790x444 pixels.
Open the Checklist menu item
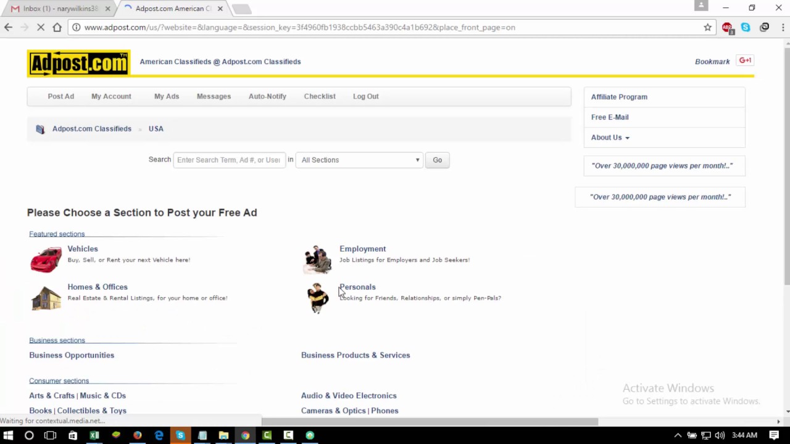pyautogui.click(x=320, y=96)
